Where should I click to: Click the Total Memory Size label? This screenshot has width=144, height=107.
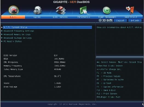(13, 69)
